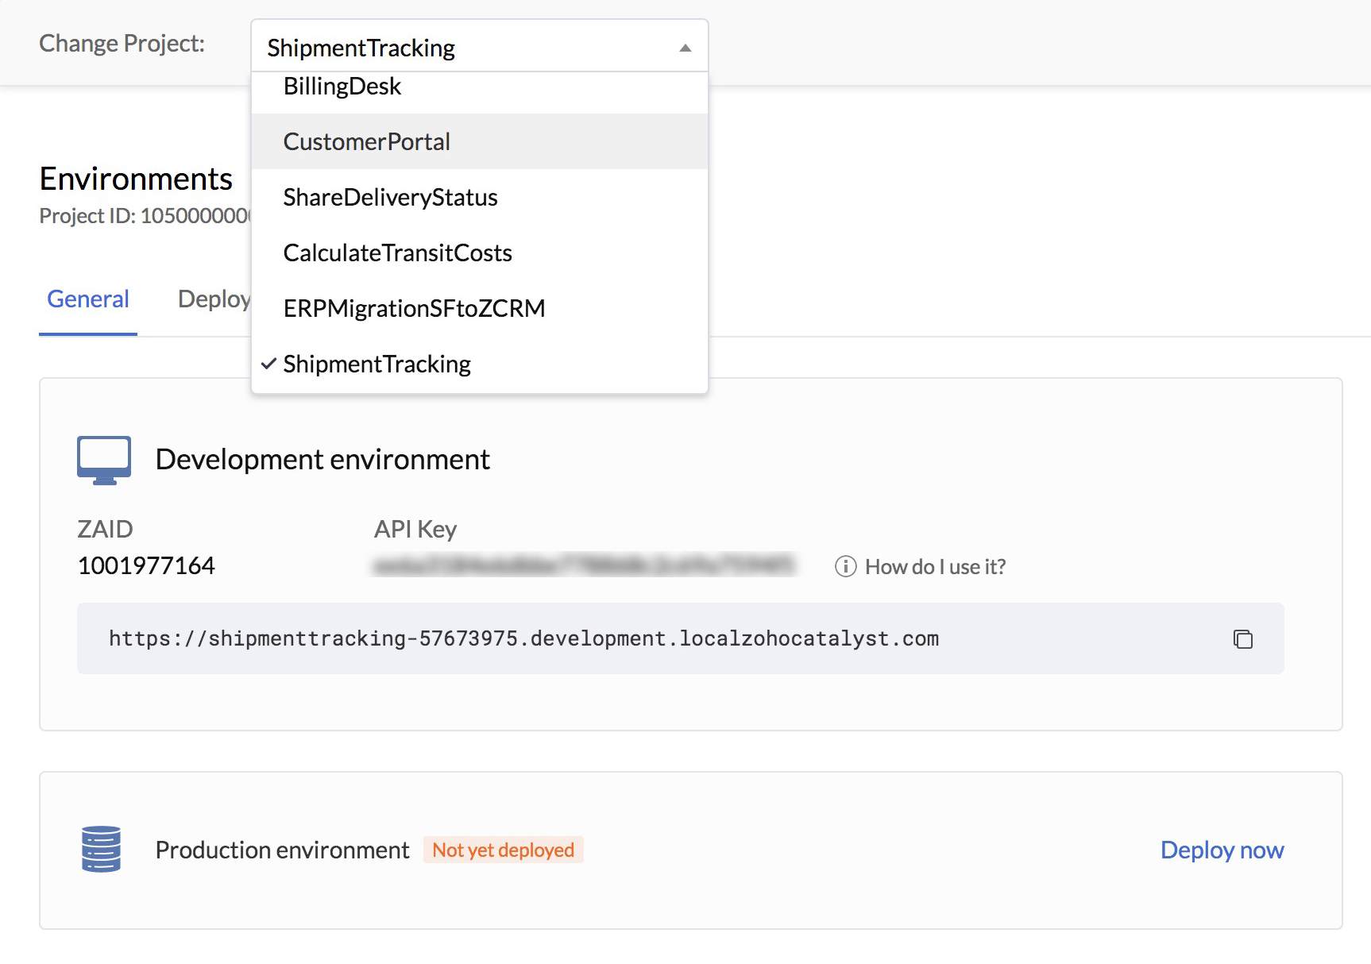Click the Not yet deployed badge
Screen dimensions: 1371x964
pos(504,850)
